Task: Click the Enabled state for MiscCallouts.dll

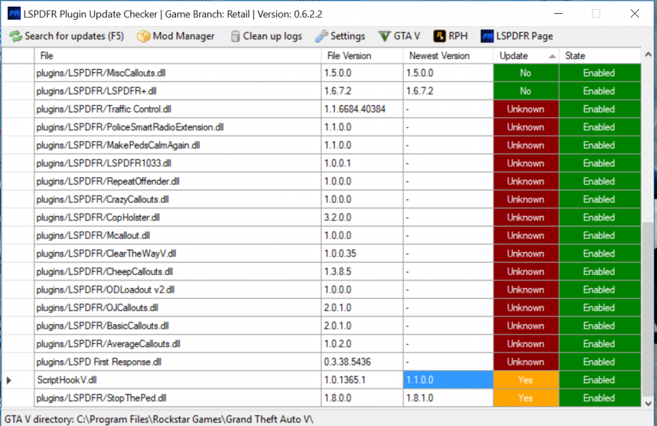Action: [600, 73]
